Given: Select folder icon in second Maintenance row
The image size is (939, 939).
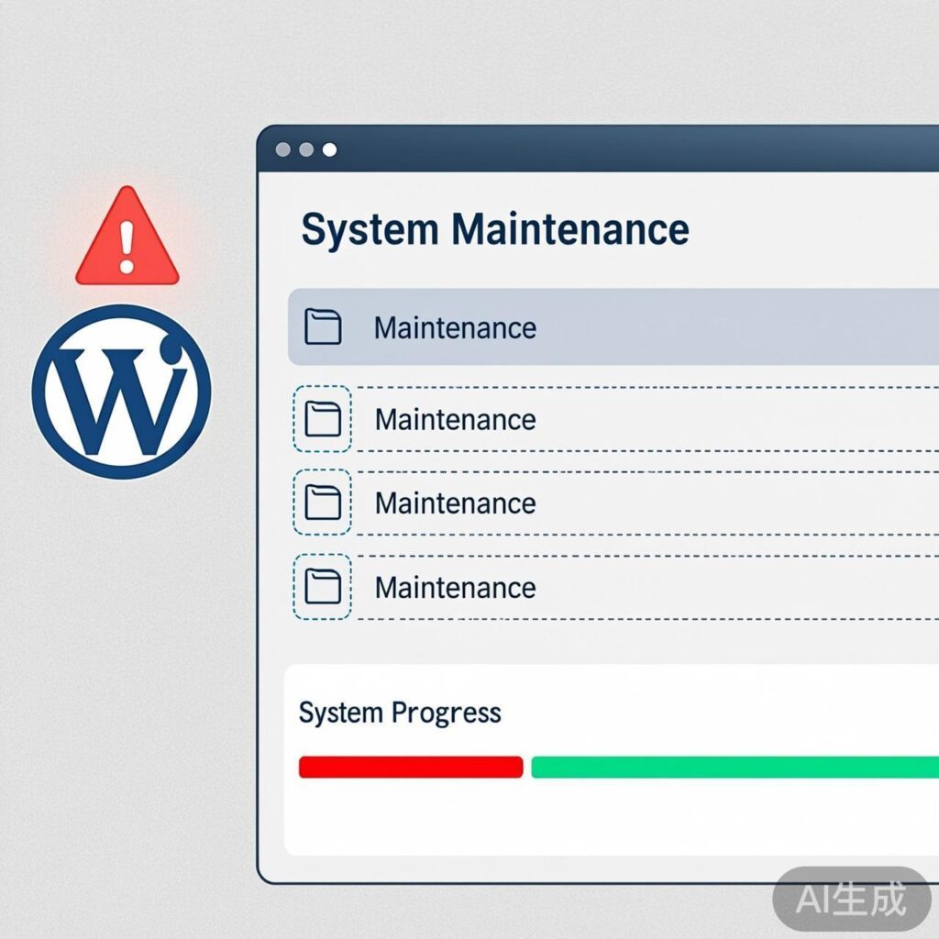Looking at the screenshot, I should 322,419.
